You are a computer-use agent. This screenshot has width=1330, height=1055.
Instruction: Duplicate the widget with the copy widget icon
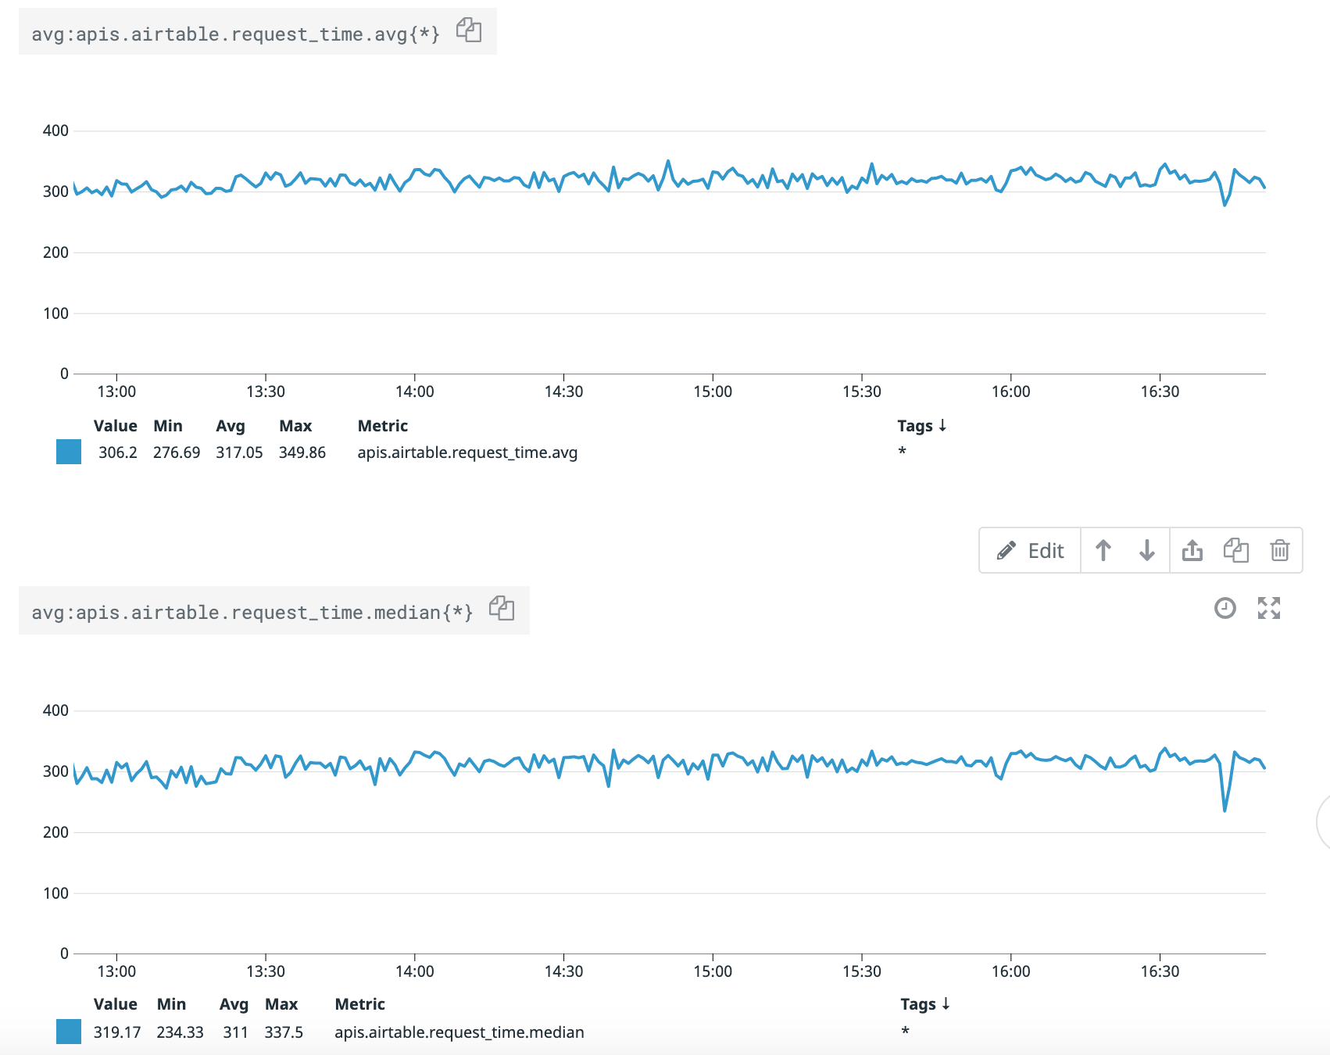point(1236,550)
